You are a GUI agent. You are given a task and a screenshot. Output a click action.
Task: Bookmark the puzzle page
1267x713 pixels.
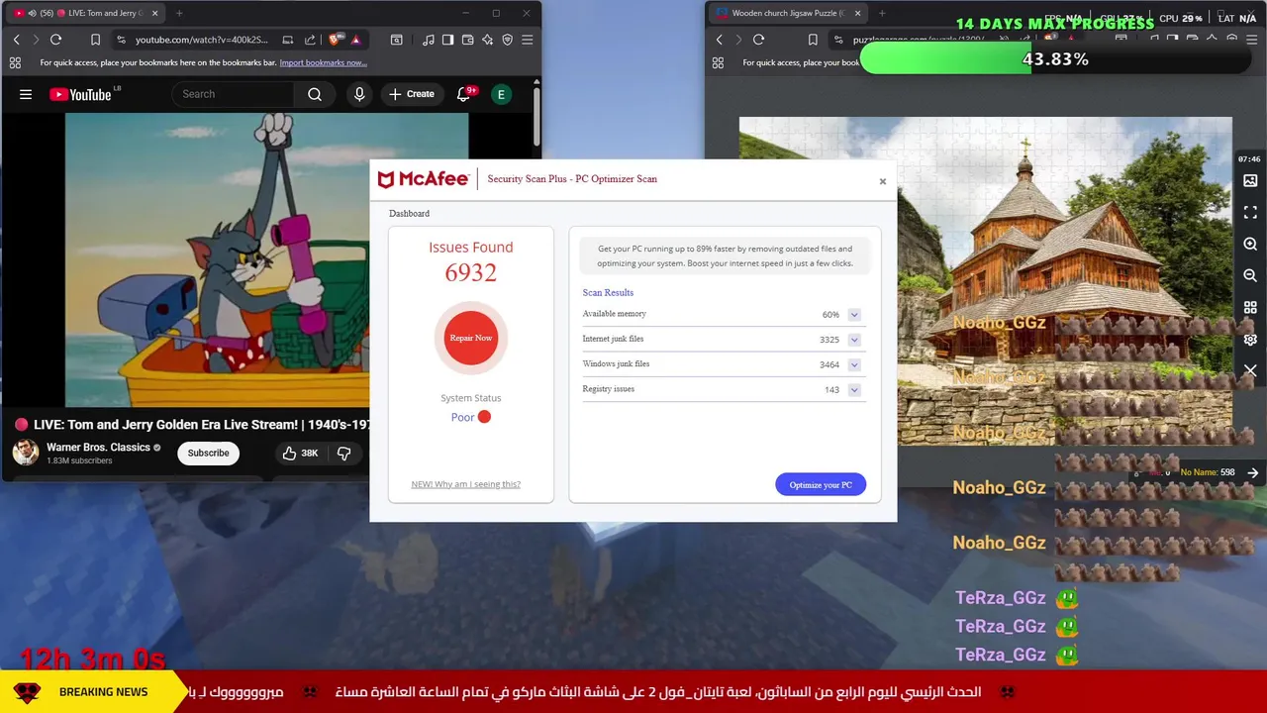(813, 40)
